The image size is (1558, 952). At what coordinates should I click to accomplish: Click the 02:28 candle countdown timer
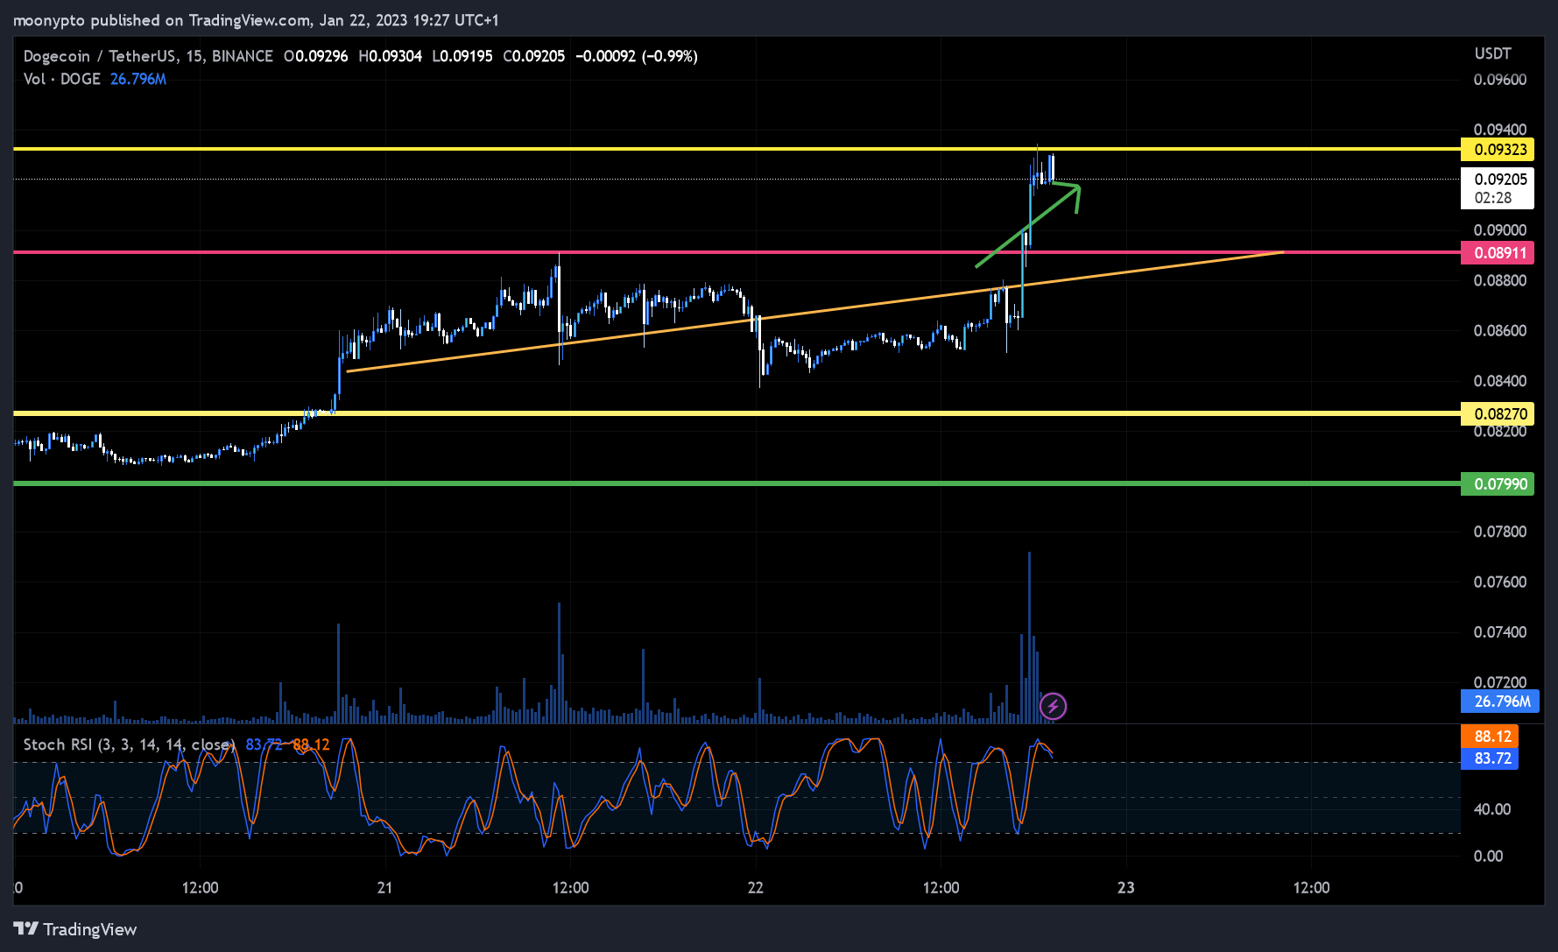tap(1493, 198)
